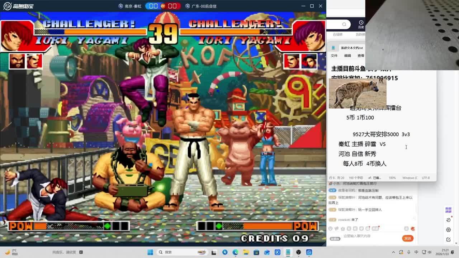
Task: Switch to the 在线榜 ranking tab
Action: 337,34
